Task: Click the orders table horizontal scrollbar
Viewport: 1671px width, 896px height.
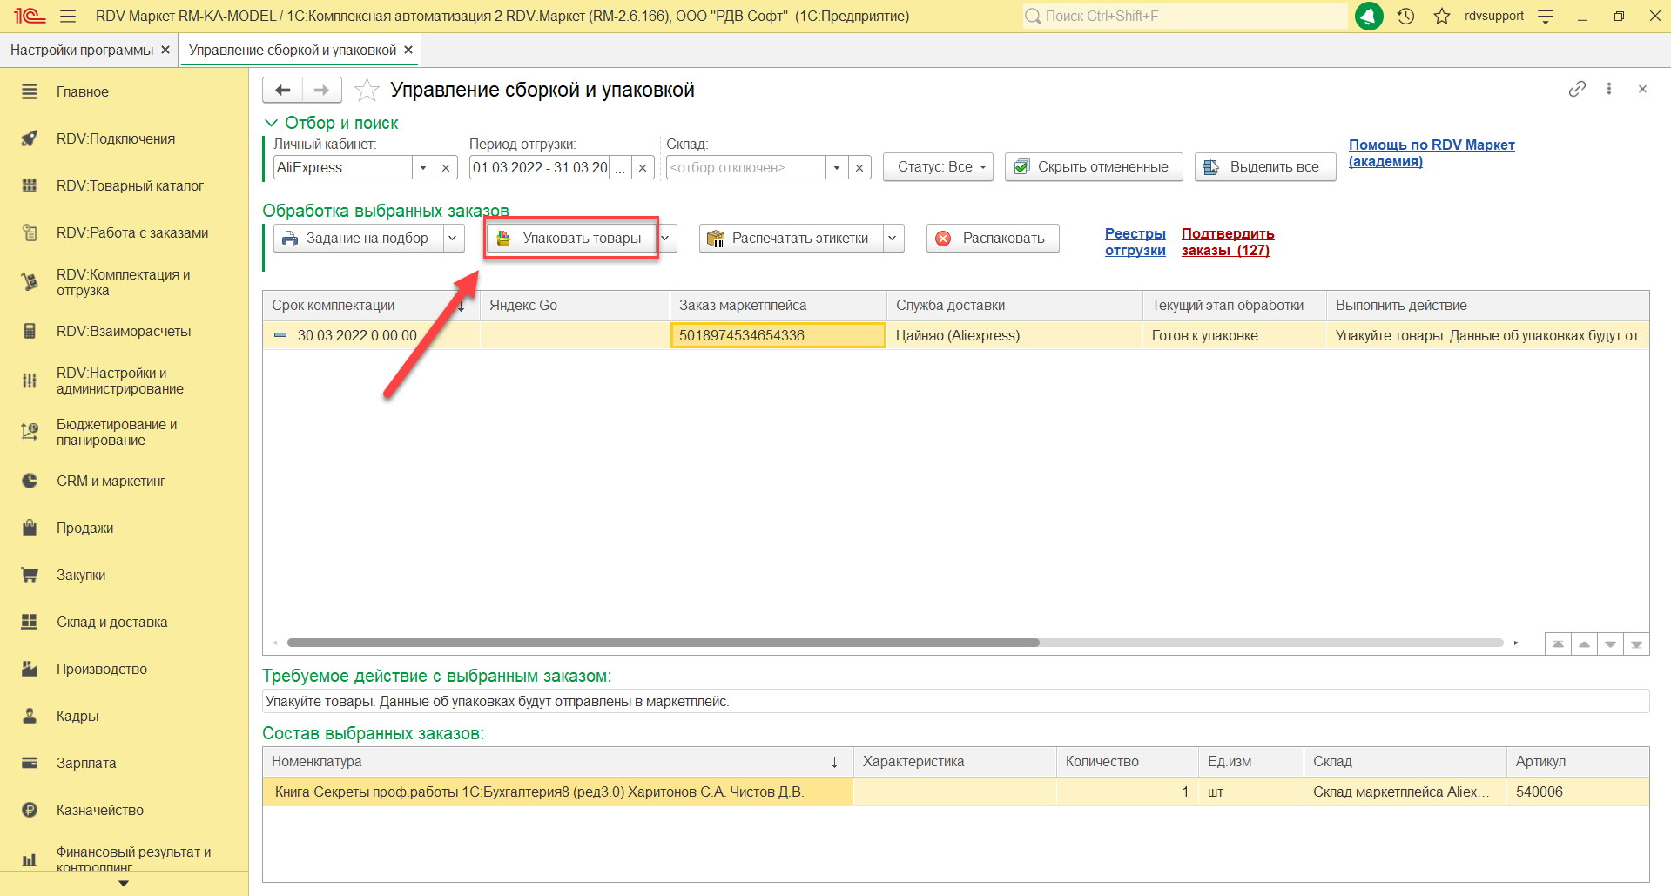Action: click(x=664, y=643)
